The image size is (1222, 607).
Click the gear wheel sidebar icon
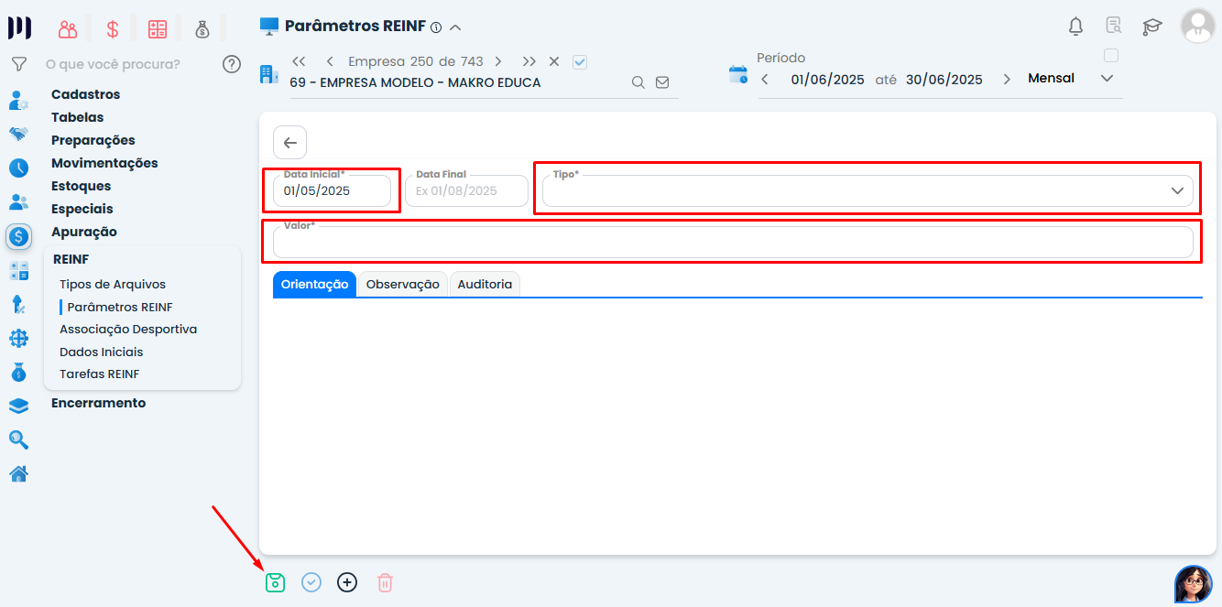pyautogui.click(x=18, y=339)
